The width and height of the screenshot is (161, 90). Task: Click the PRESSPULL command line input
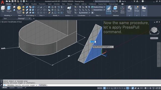coord(82,85)
